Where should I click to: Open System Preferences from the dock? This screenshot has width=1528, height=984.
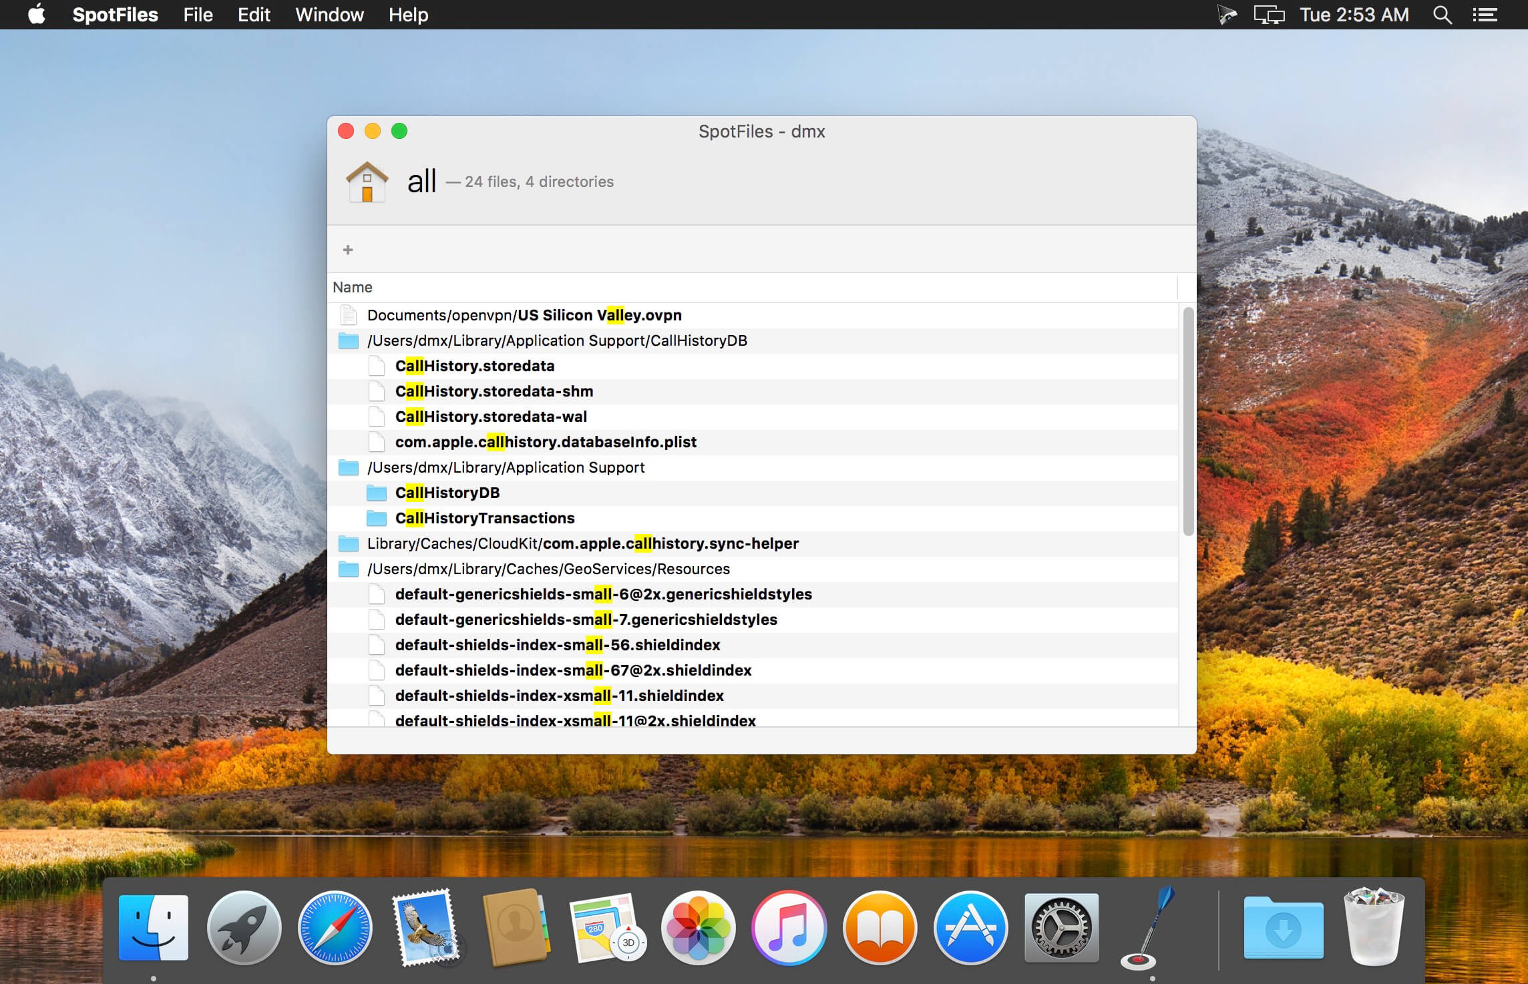click(x=1061, y=928)
